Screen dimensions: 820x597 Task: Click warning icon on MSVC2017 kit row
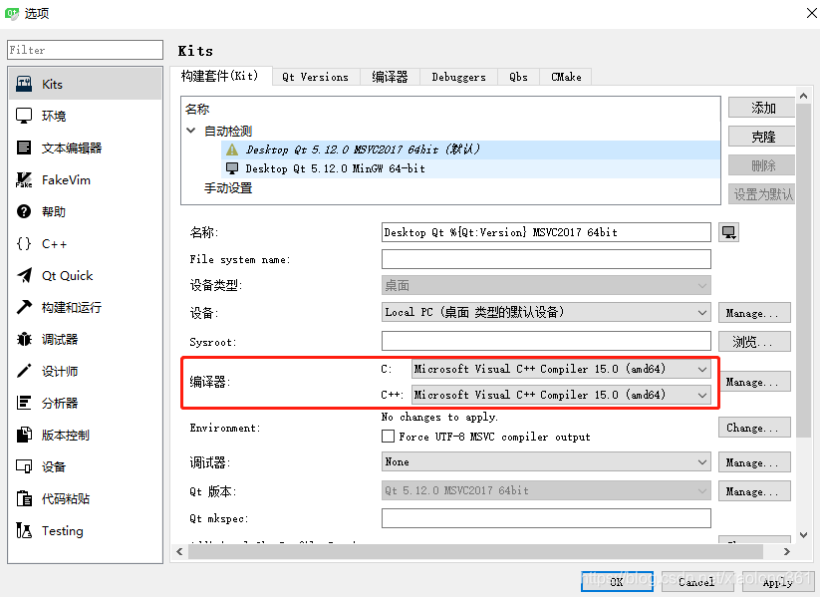[x=232, y=149]
